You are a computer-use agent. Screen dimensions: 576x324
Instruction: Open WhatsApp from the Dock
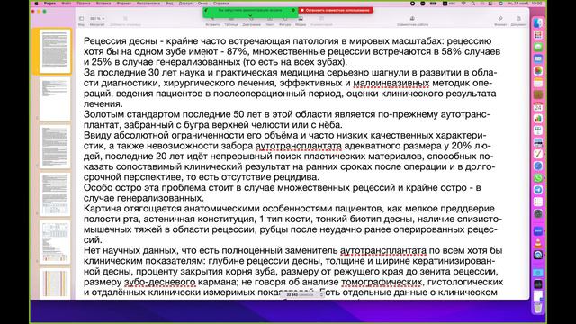coord(538,178)
